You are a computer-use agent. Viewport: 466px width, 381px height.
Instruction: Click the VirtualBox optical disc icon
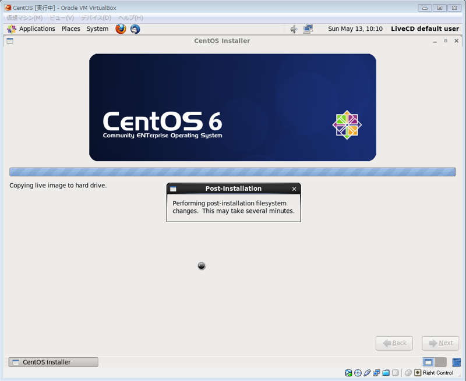click(x=358, y=373)
